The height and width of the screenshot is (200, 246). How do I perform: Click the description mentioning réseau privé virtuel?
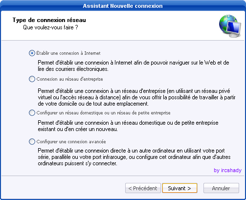click(136, 97)
